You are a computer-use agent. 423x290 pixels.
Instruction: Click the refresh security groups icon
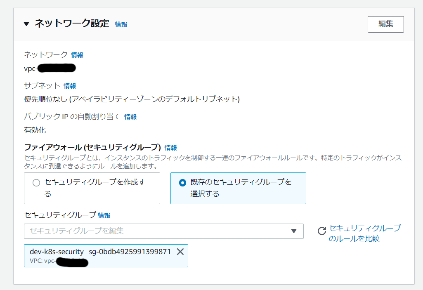pyautogui.click(x=321, y=231)
